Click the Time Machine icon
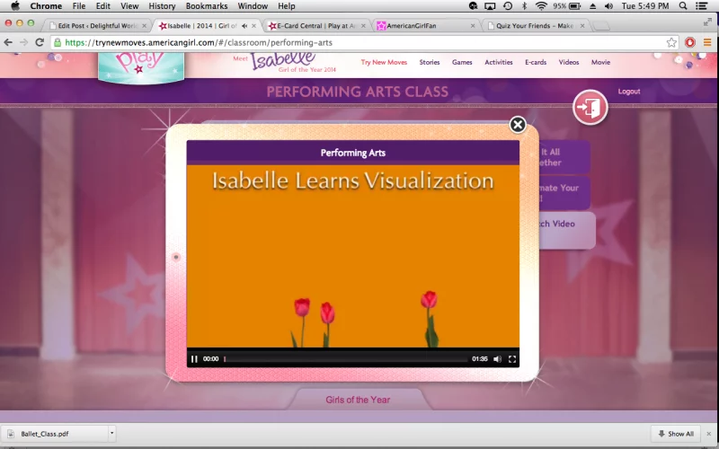The image size is (719, 449). pos(508,6)
